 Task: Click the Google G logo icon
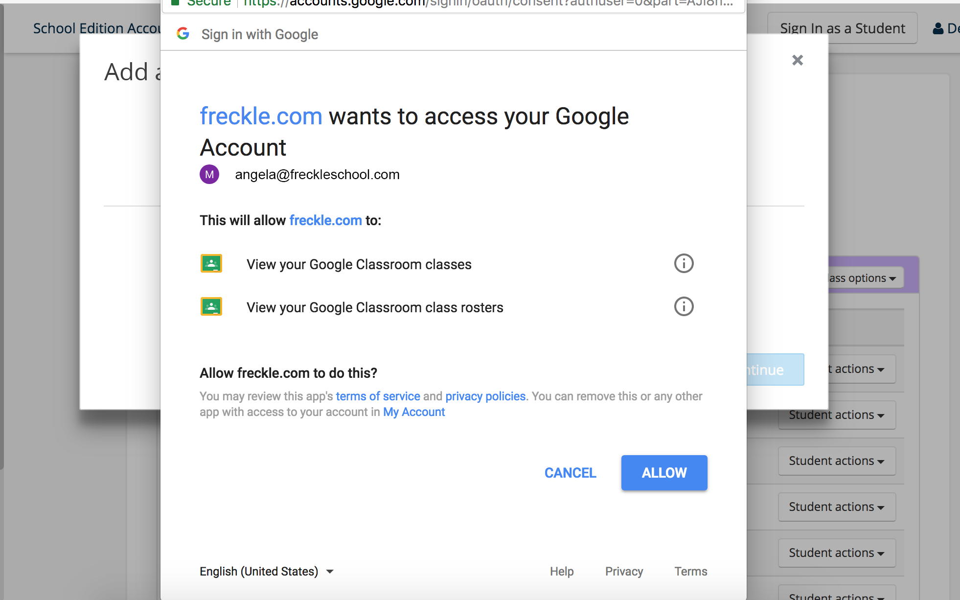pos(183,34)
